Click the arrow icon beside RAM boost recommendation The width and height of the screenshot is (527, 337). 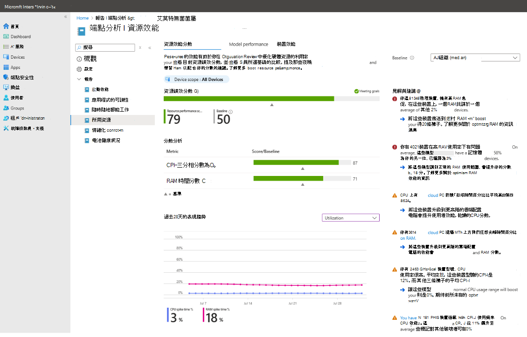click(402, 119)
